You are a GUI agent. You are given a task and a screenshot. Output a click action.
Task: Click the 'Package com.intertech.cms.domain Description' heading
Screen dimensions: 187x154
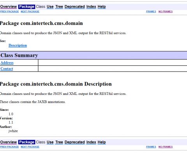tap(56, 84)
